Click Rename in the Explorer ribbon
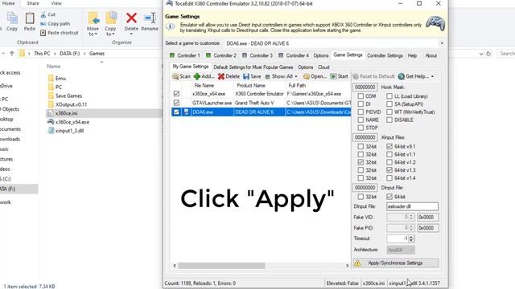515x289 pixels. click(150, 22)
